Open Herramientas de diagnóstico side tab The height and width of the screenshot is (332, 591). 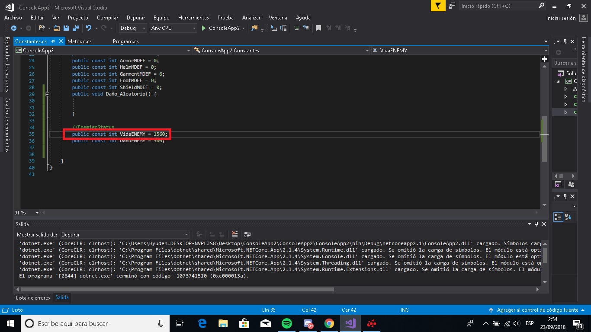[584, 69]
